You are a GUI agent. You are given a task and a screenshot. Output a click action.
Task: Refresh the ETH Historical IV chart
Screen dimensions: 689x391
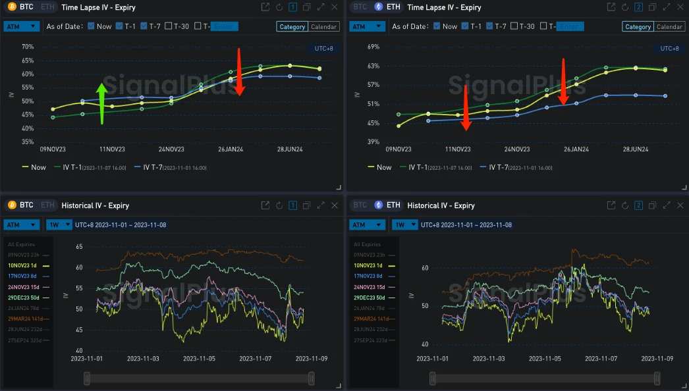point(624,205)
